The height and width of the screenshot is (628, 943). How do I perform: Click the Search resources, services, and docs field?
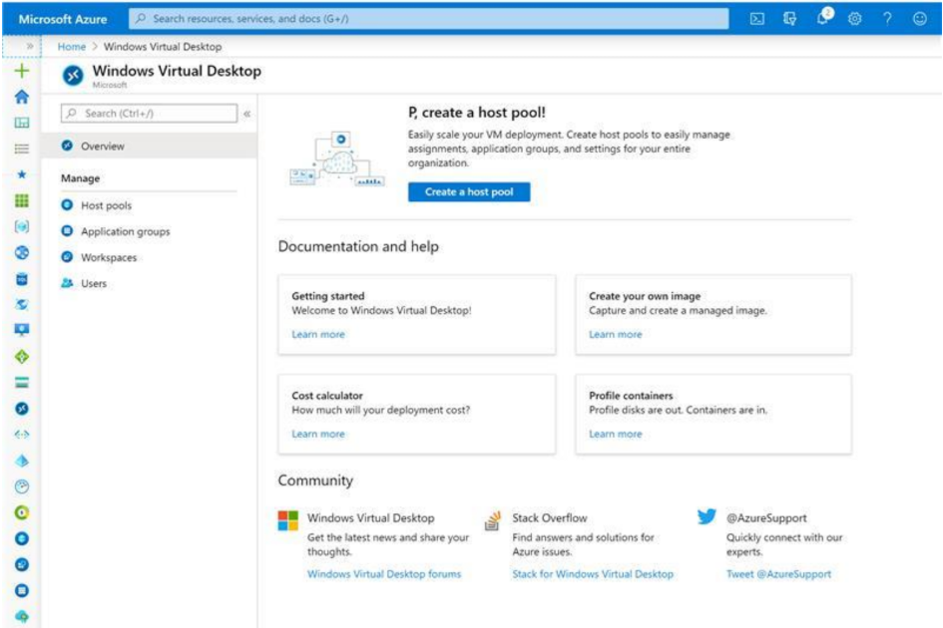429,19
